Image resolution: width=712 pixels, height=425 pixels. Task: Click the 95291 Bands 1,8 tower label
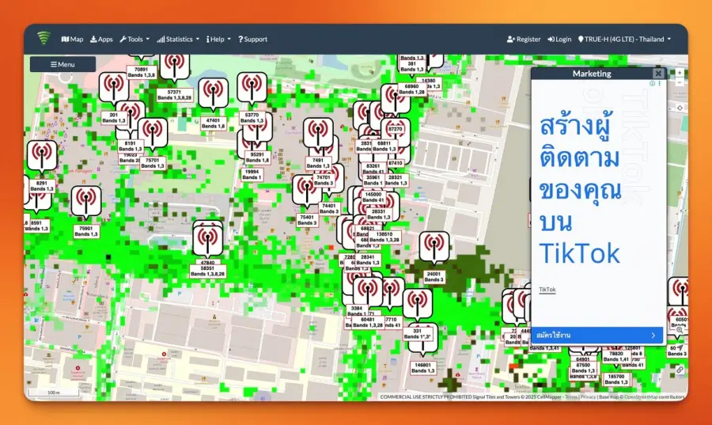pos(257,157)
